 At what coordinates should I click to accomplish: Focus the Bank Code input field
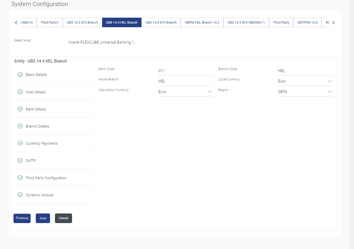(186, 71)
